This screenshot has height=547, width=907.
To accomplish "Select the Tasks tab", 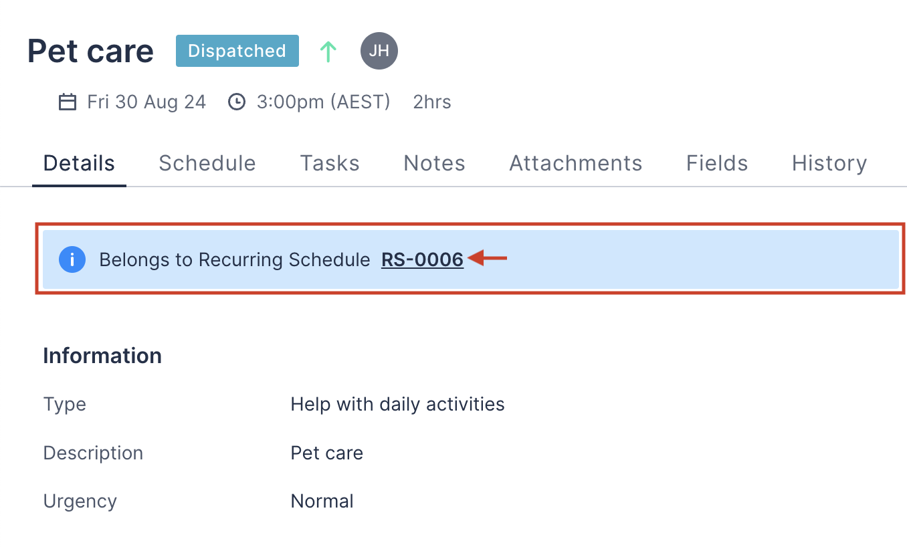I will tap(330, 163).
